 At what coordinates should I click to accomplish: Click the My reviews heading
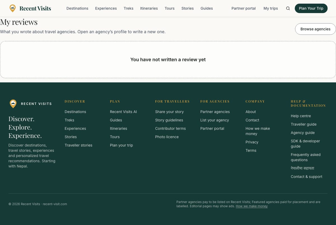(19, 22)
